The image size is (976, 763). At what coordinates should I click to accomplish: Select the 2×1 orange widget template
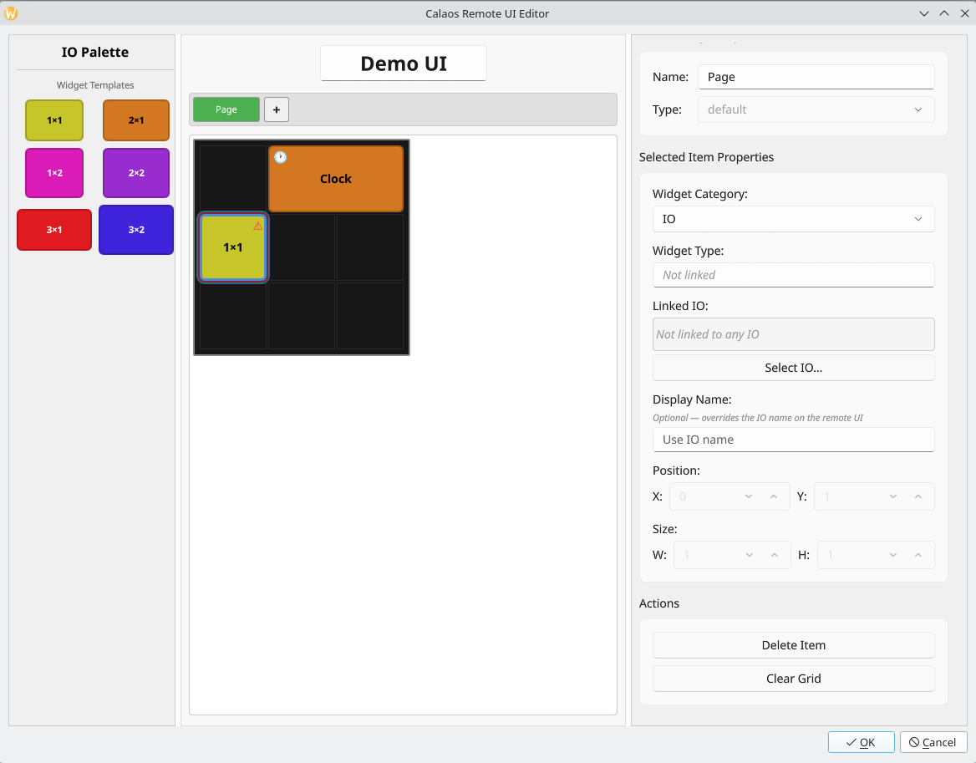(135, 120)
